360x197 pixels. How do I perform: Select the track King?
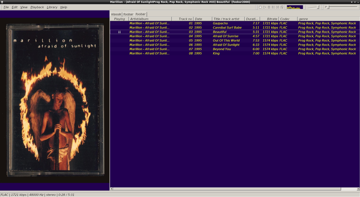click(235, 53)
